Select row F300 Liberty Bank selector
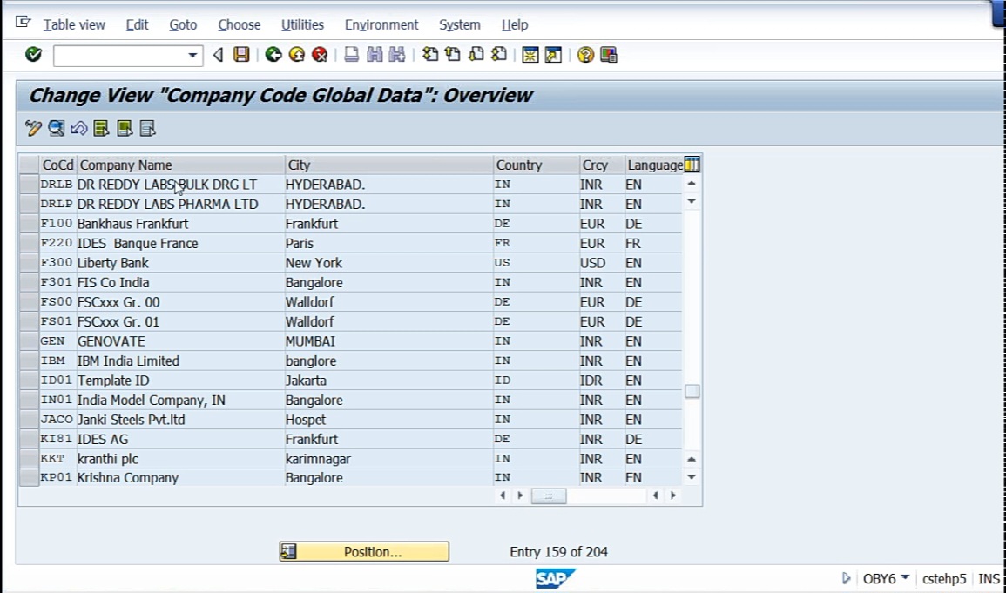Viewport: 1006px width, 593px height. point(29,263)
